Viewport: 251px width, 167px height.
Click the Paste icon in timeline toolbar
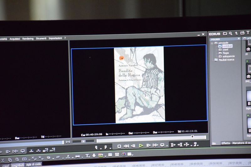click(17, 159)
